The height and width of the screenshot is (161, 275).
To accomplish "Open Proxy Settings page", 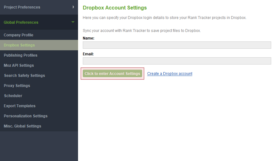I will pyautogui.click(x=39, y=86).
